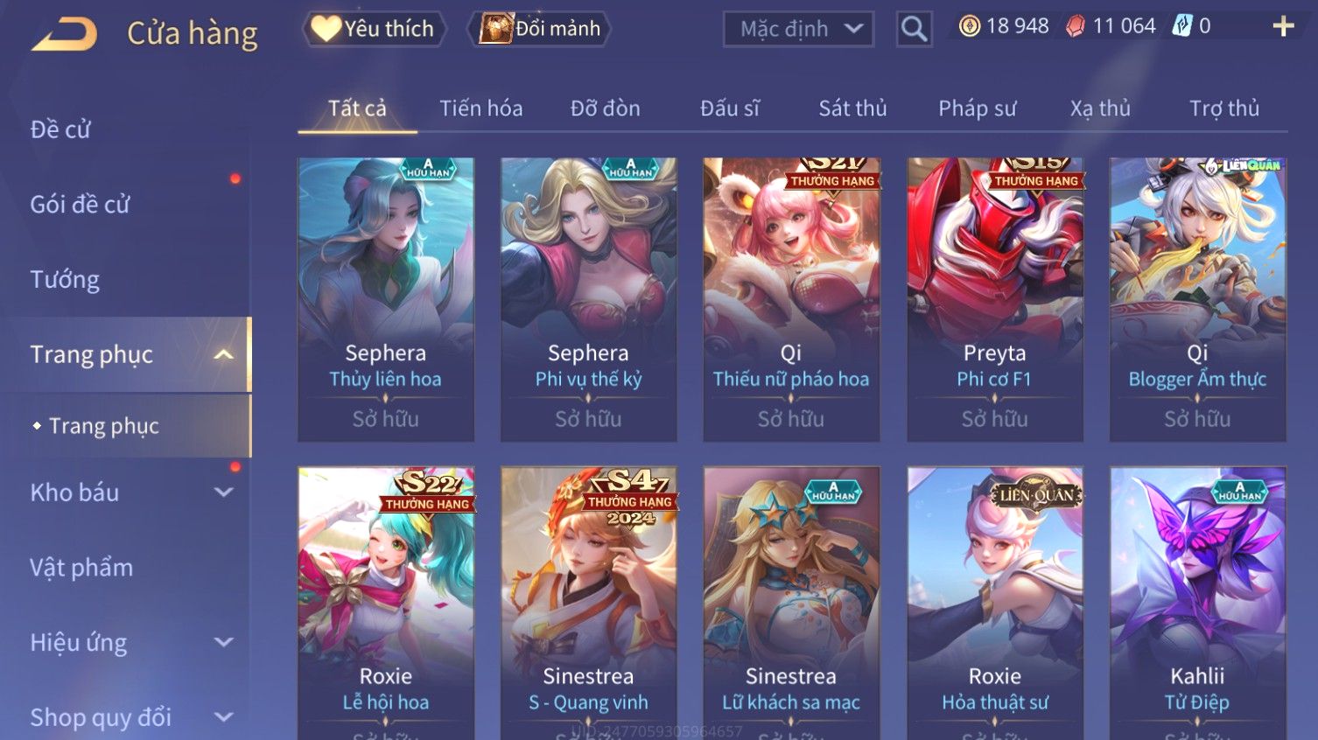Open the search magnifier icon
This screenshot has height=740, width=1318.
[x=914, y=29]
